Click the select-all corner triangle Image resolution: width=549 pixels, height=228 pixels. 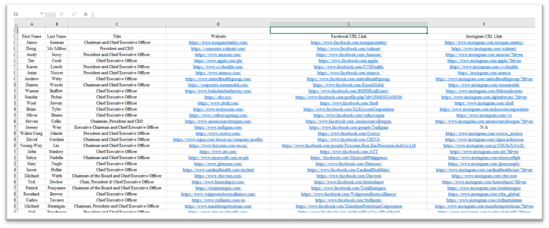point(15,24)
